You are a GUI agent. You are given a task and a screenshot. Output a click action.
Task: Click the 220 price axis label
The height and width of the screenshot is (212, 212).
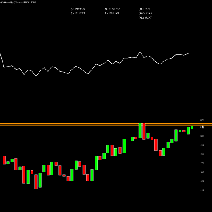tap(202, 120)
